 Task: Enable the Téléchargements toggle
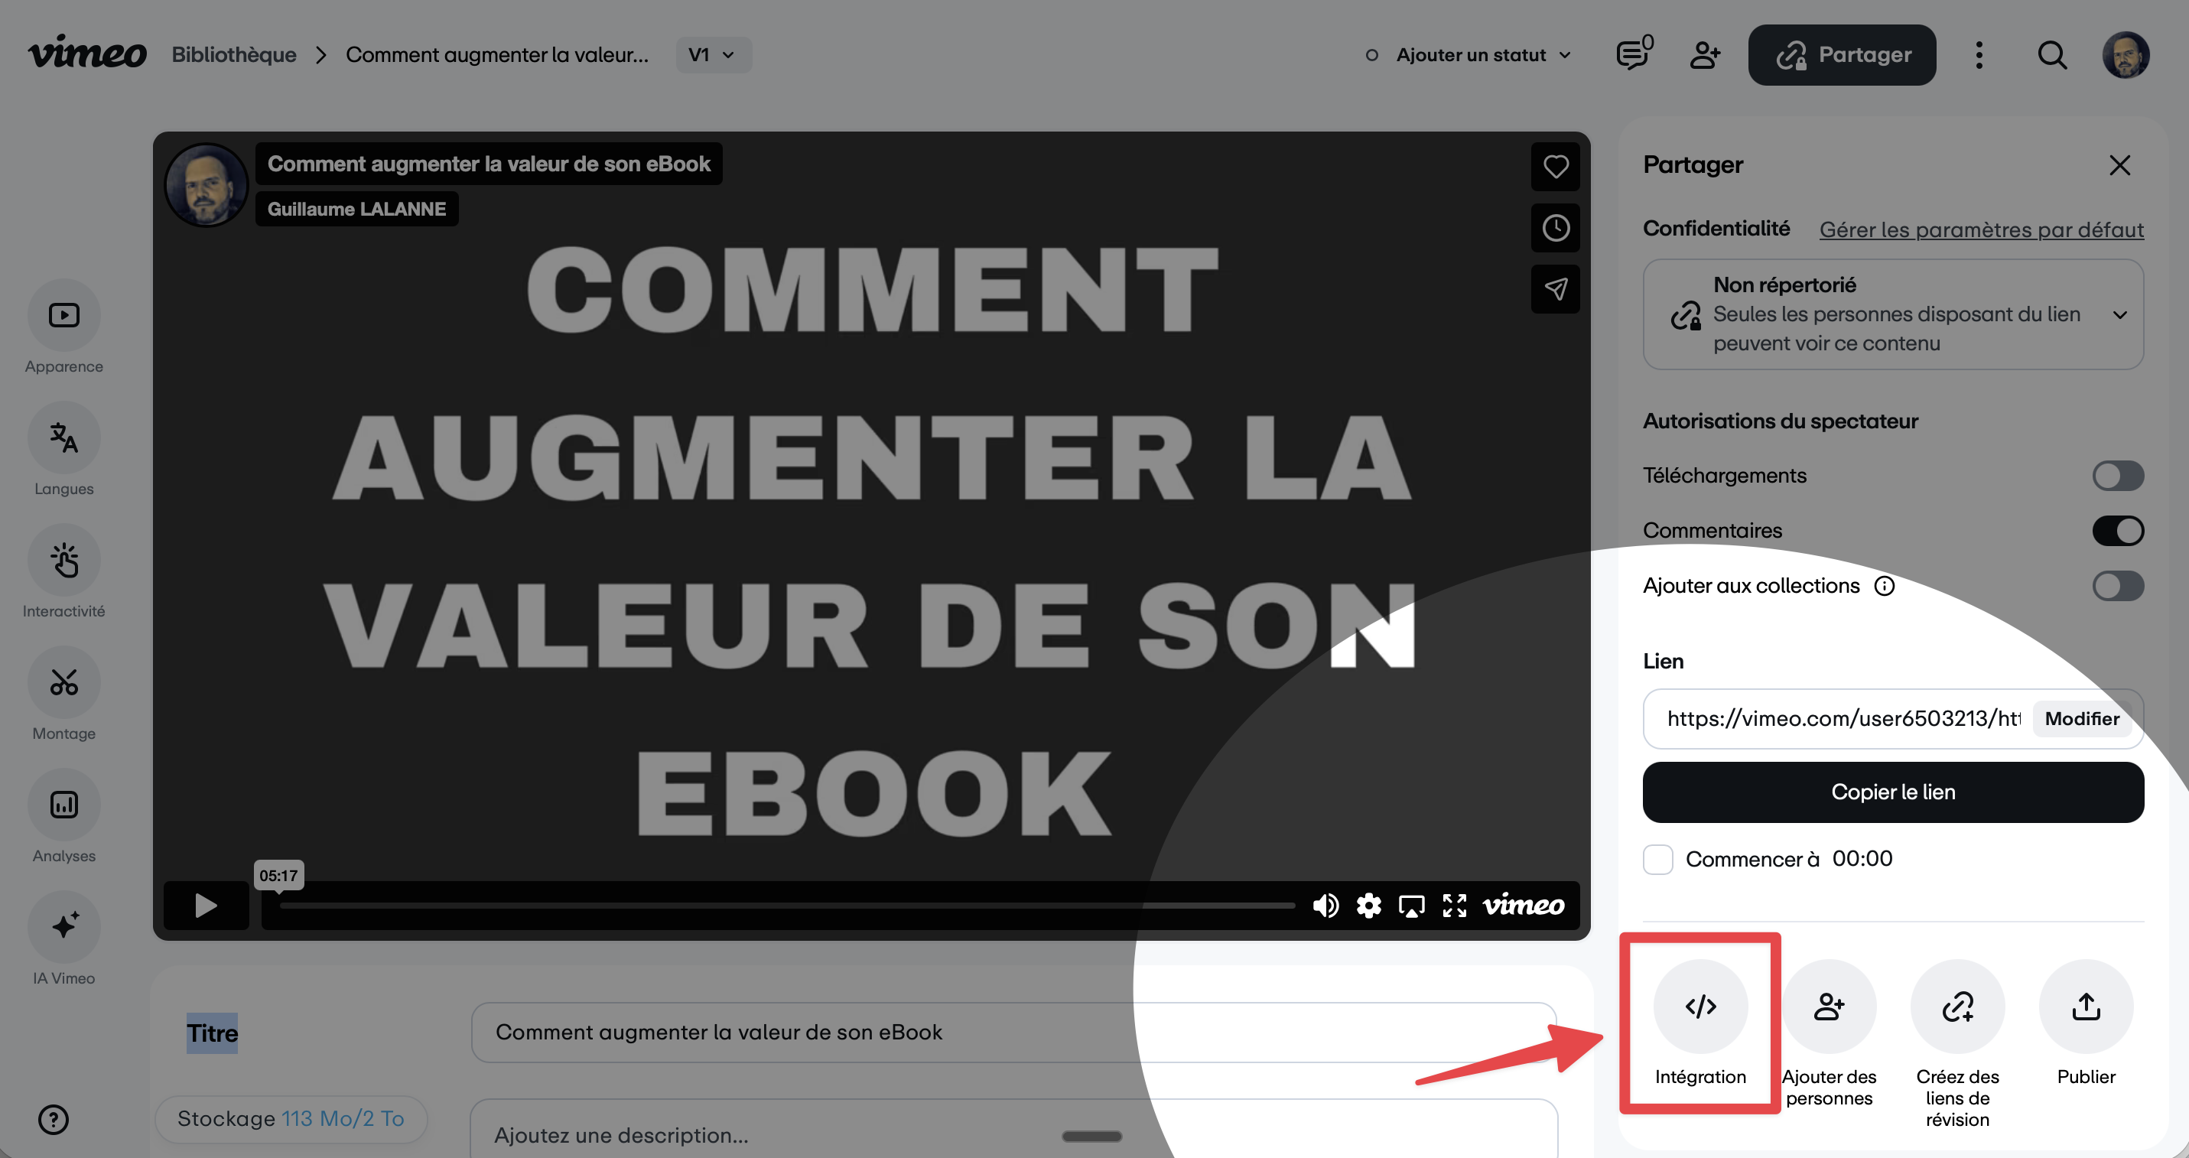point(2118,476)
